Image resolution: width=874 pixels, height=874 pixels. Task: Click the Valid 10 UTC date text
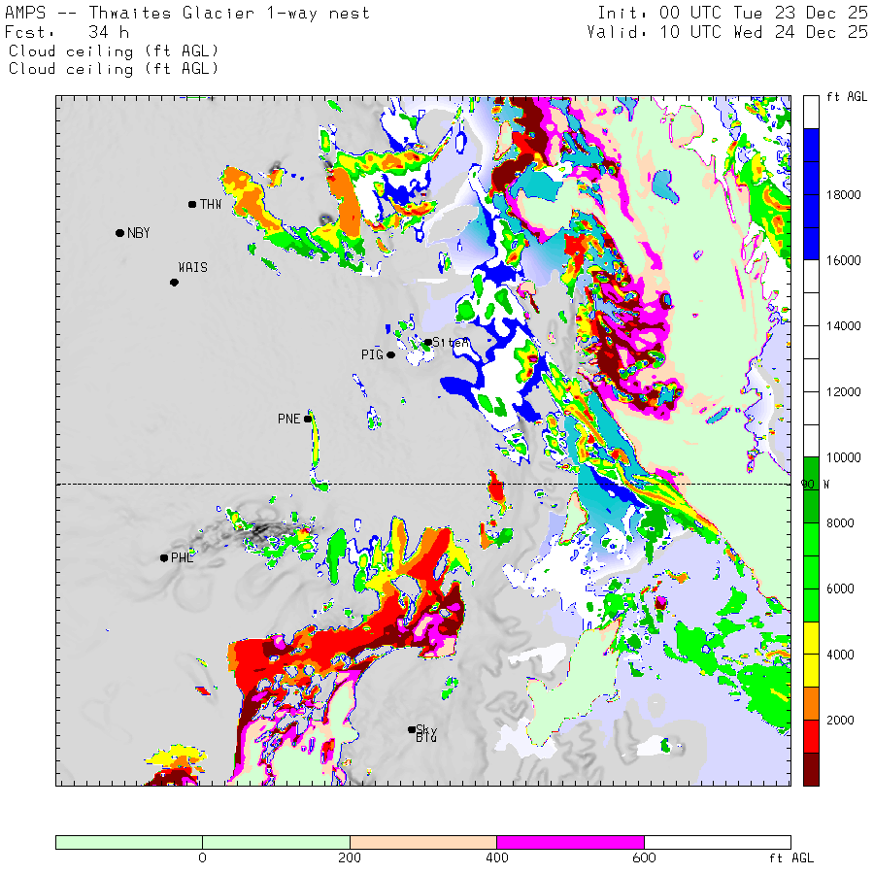(727, 32)
